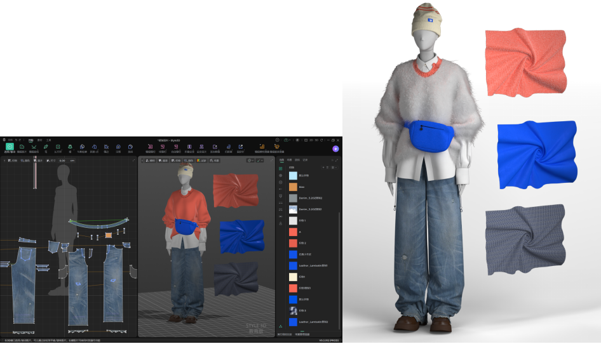
Task: Open the view options dropdown in 3D window
Action: point(251,161)
